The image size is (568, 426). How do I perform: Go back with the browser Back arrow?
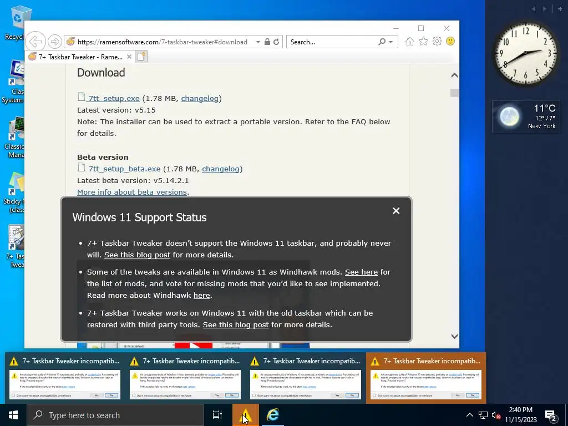click(35, 42)
